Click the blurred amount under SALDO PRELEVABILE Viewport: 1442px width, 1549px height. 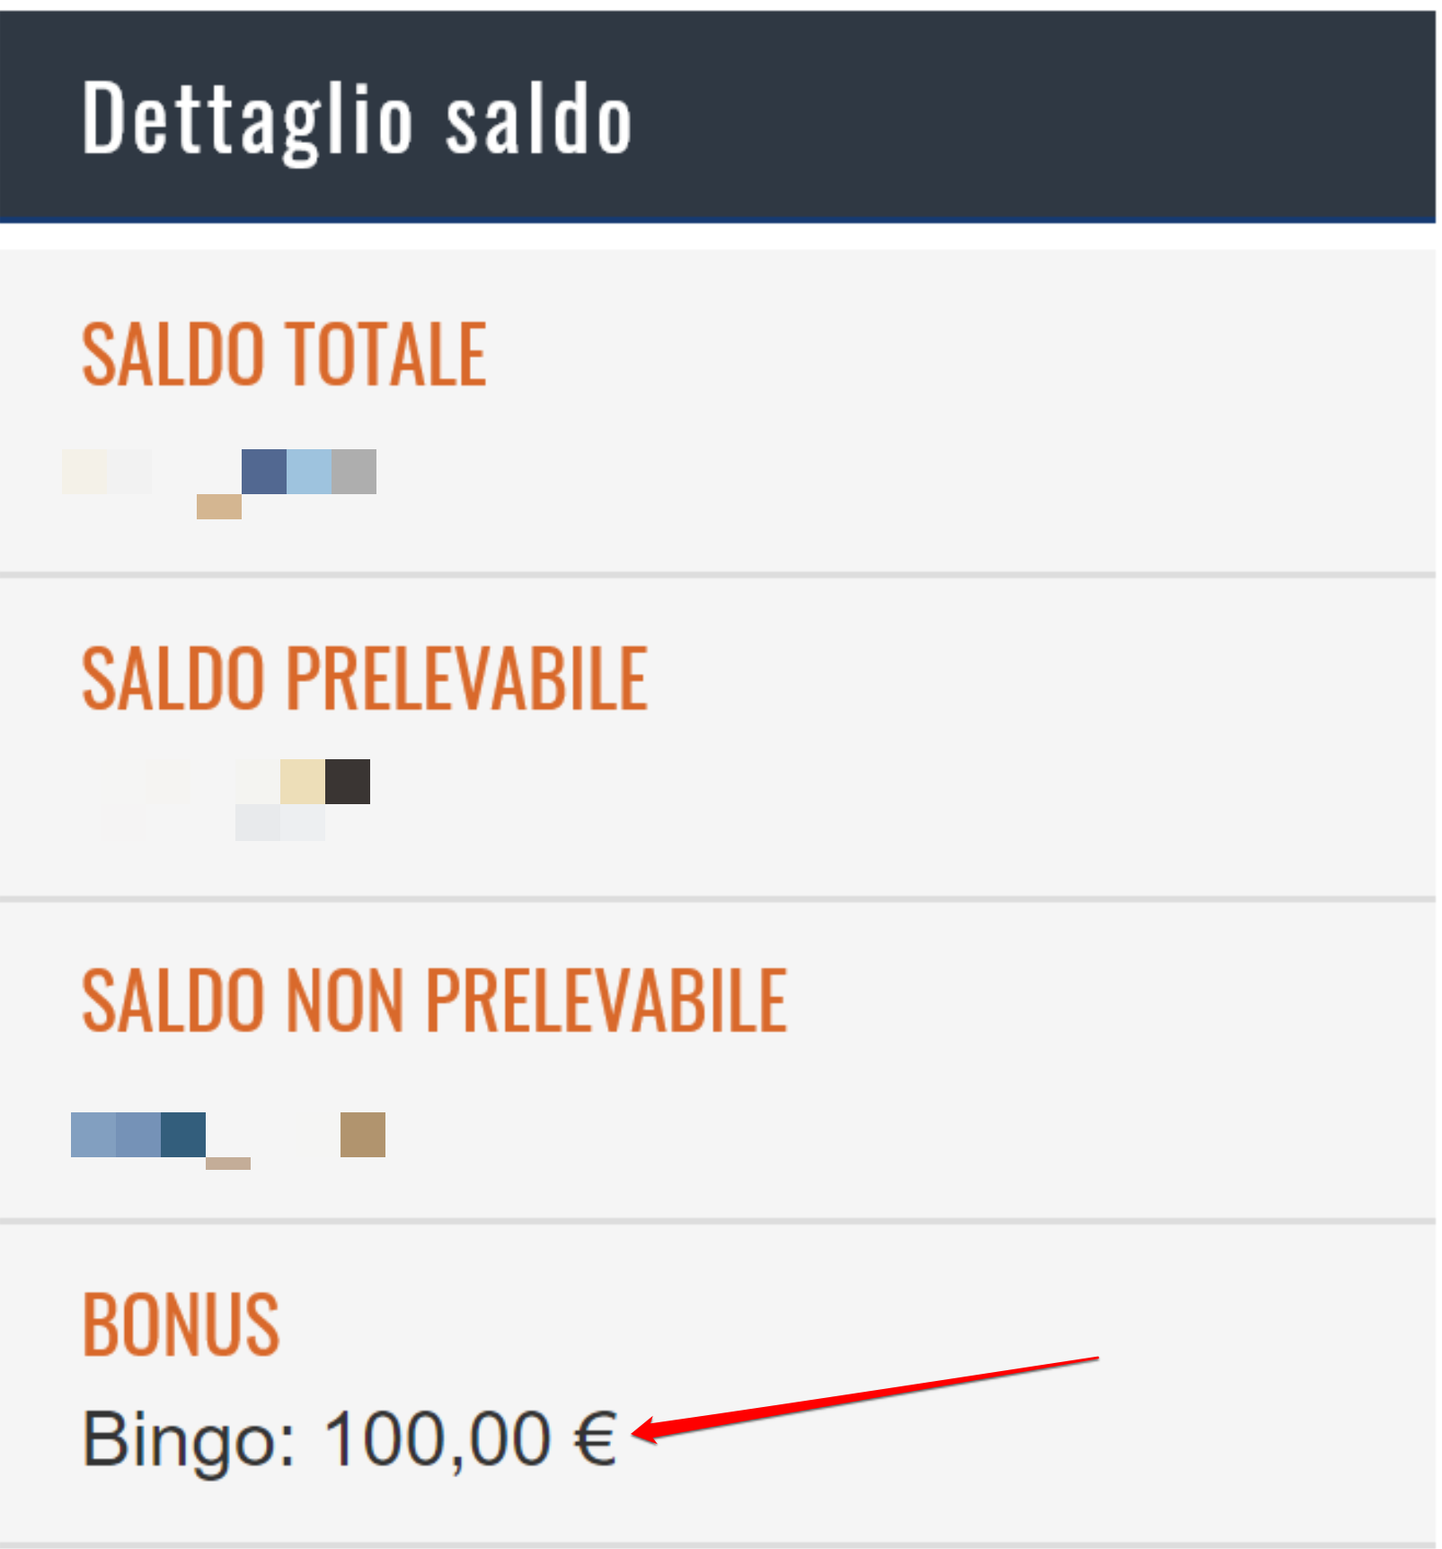235,799
